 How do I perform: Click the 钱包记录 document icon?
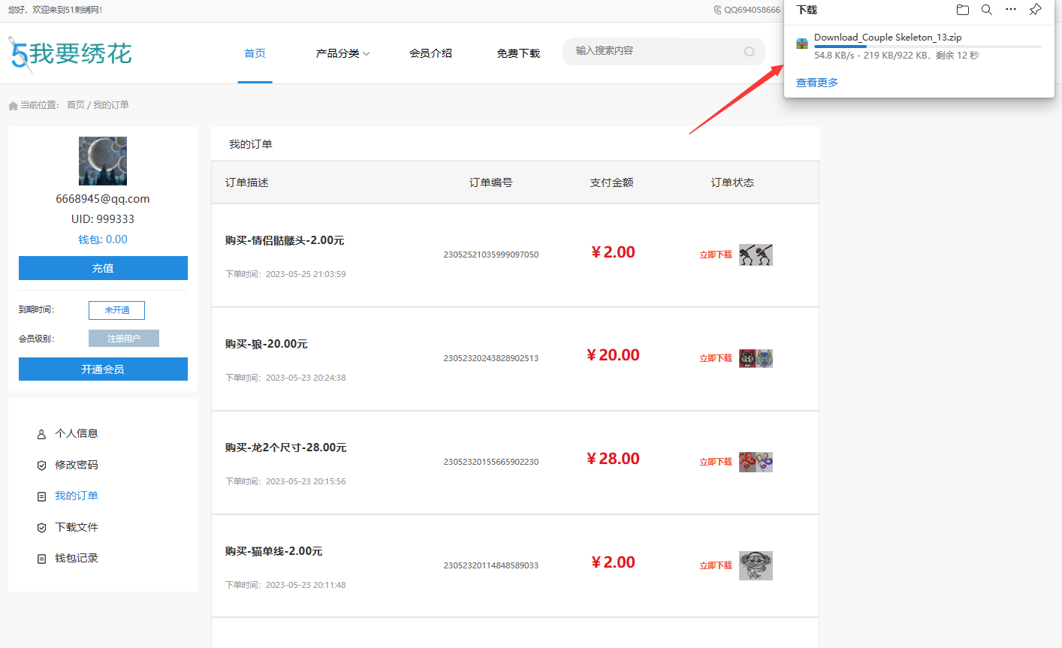point(41,559)
